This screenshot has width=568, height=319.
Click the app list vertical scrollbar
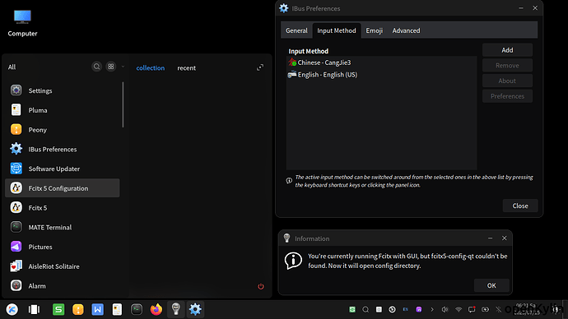(x=123, y=104)
